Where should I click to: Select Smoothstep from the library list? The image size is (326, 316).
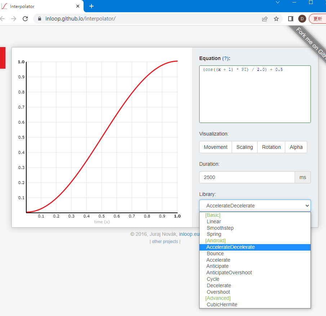[x=255, y=228]
